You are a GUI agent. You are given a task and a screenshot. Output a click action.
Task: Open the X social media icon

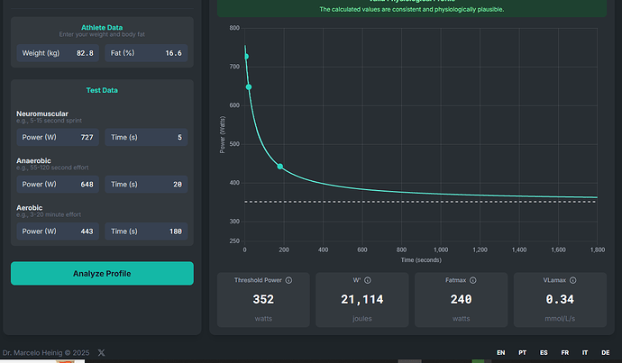pyautogui.click(x=101, y=353)
